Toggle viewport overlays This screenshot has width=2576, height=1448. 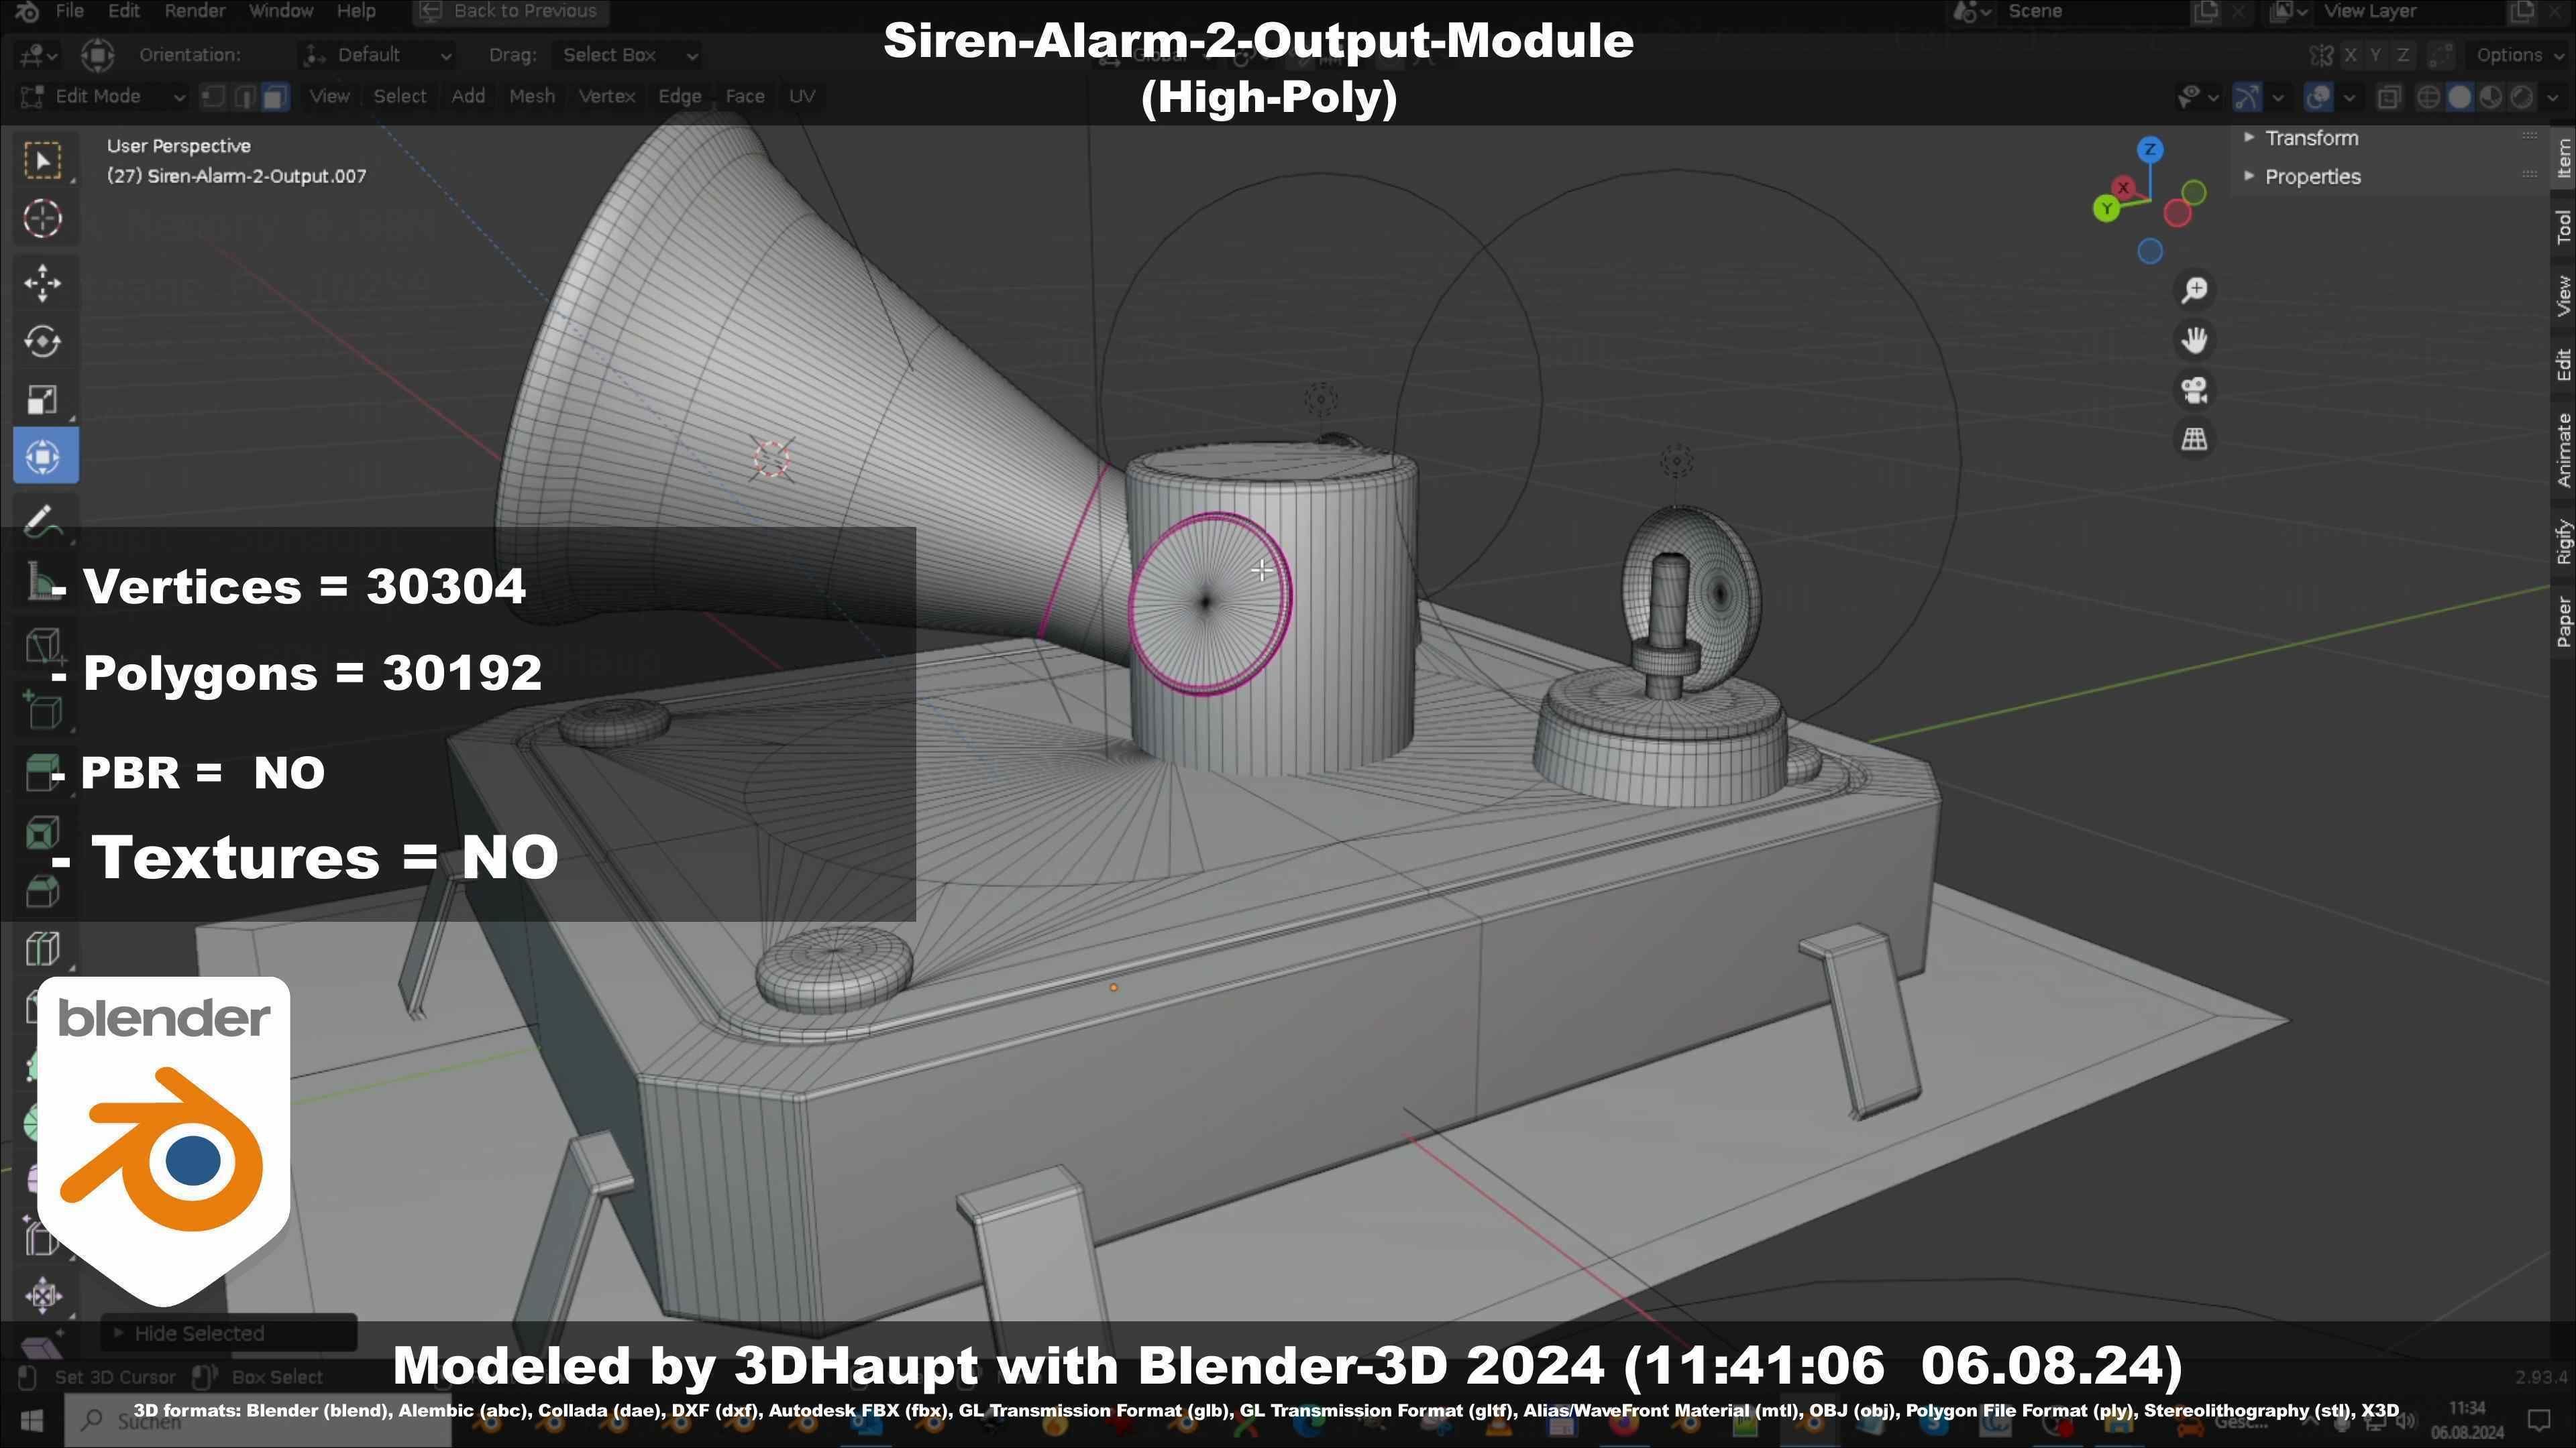tap(2318, 97)
